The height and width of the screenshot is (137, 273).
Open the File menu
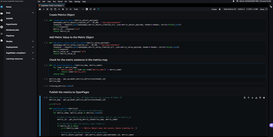(x=39, y=1)
